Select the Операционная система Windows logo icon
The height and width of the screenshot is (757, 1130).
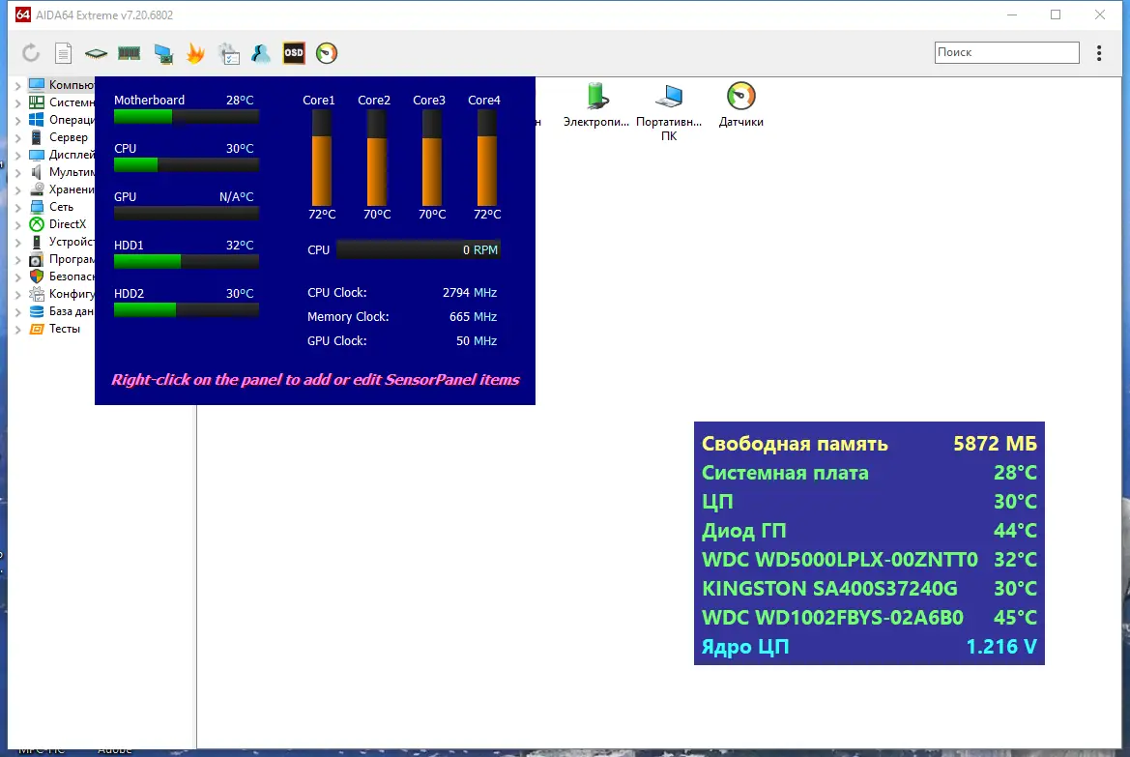click(36, 120)
